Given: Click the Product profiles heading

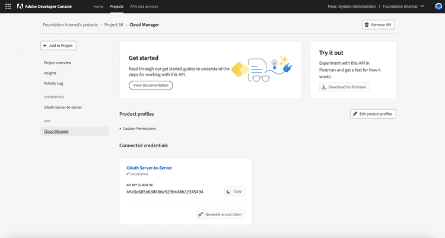Looking at the screenshot, I should (x=136, y=114).
